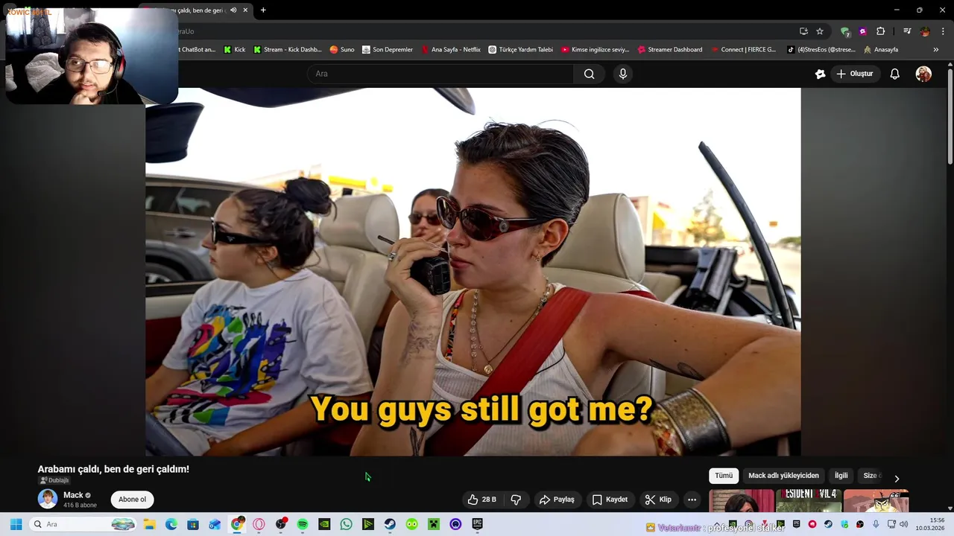The width and height of the screenshot is (954, 536).
Task: Open YouTube notifications bell
Action: click(x=895, y=74)
